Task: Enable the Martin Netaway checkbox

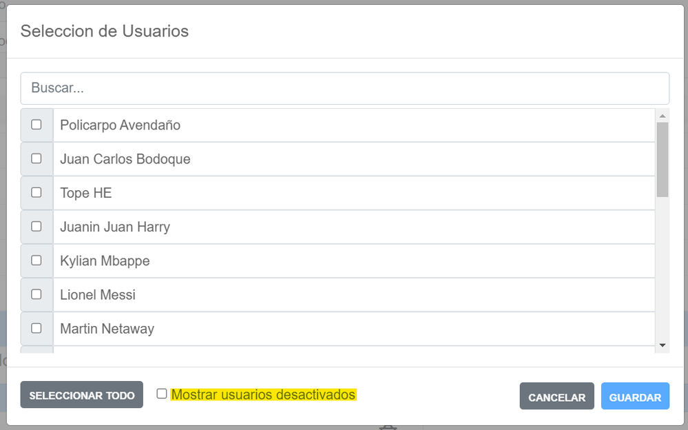Action: point(37,328)
